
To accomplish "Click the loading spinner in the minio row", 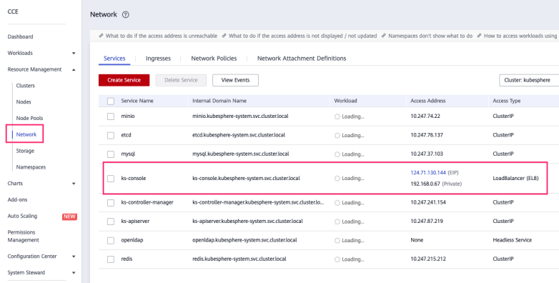I will (x=337, y=116).
